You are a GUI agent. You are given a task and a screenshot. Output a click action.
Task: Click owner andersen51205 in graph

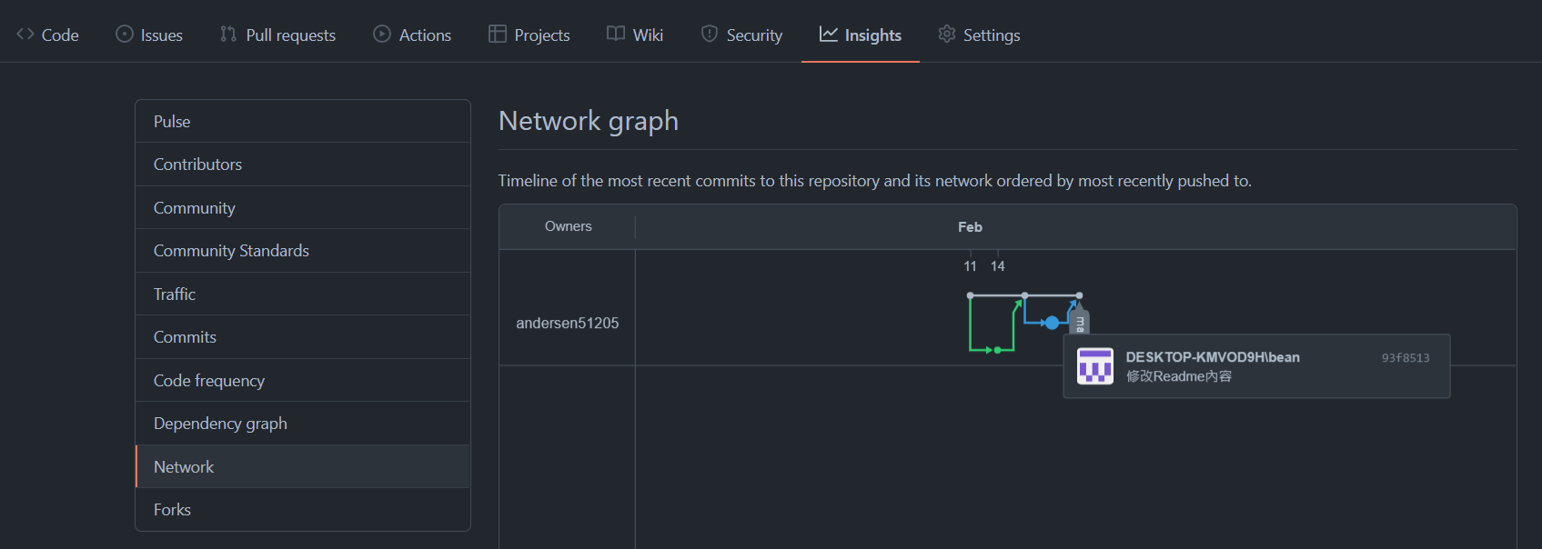coord(568,323)
